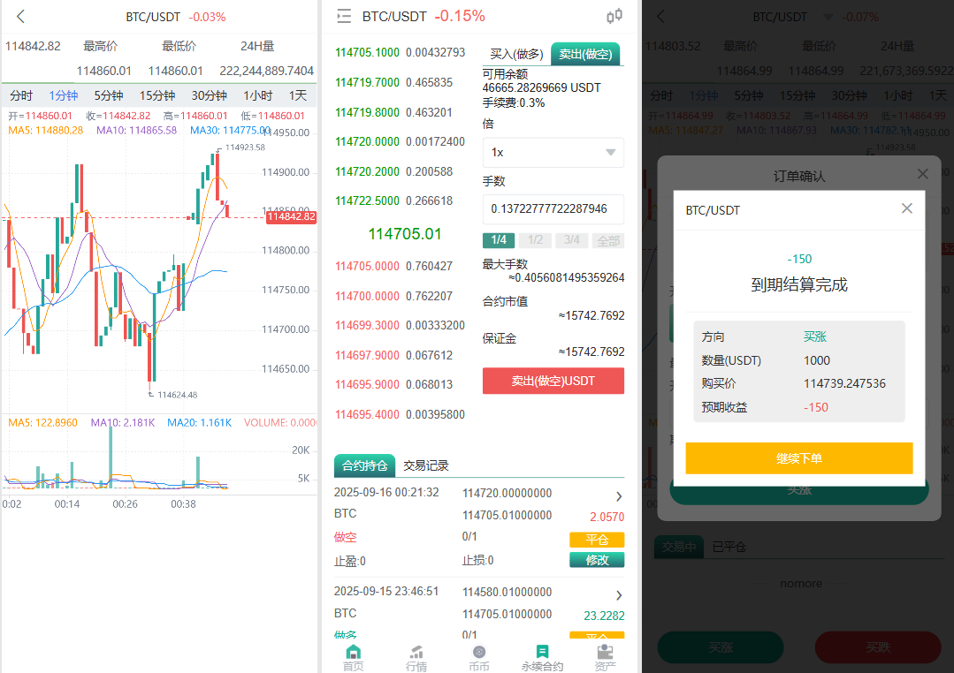954x673 pixels.
Task: Click the VOLUME indicator label
Action: [279, 422]
